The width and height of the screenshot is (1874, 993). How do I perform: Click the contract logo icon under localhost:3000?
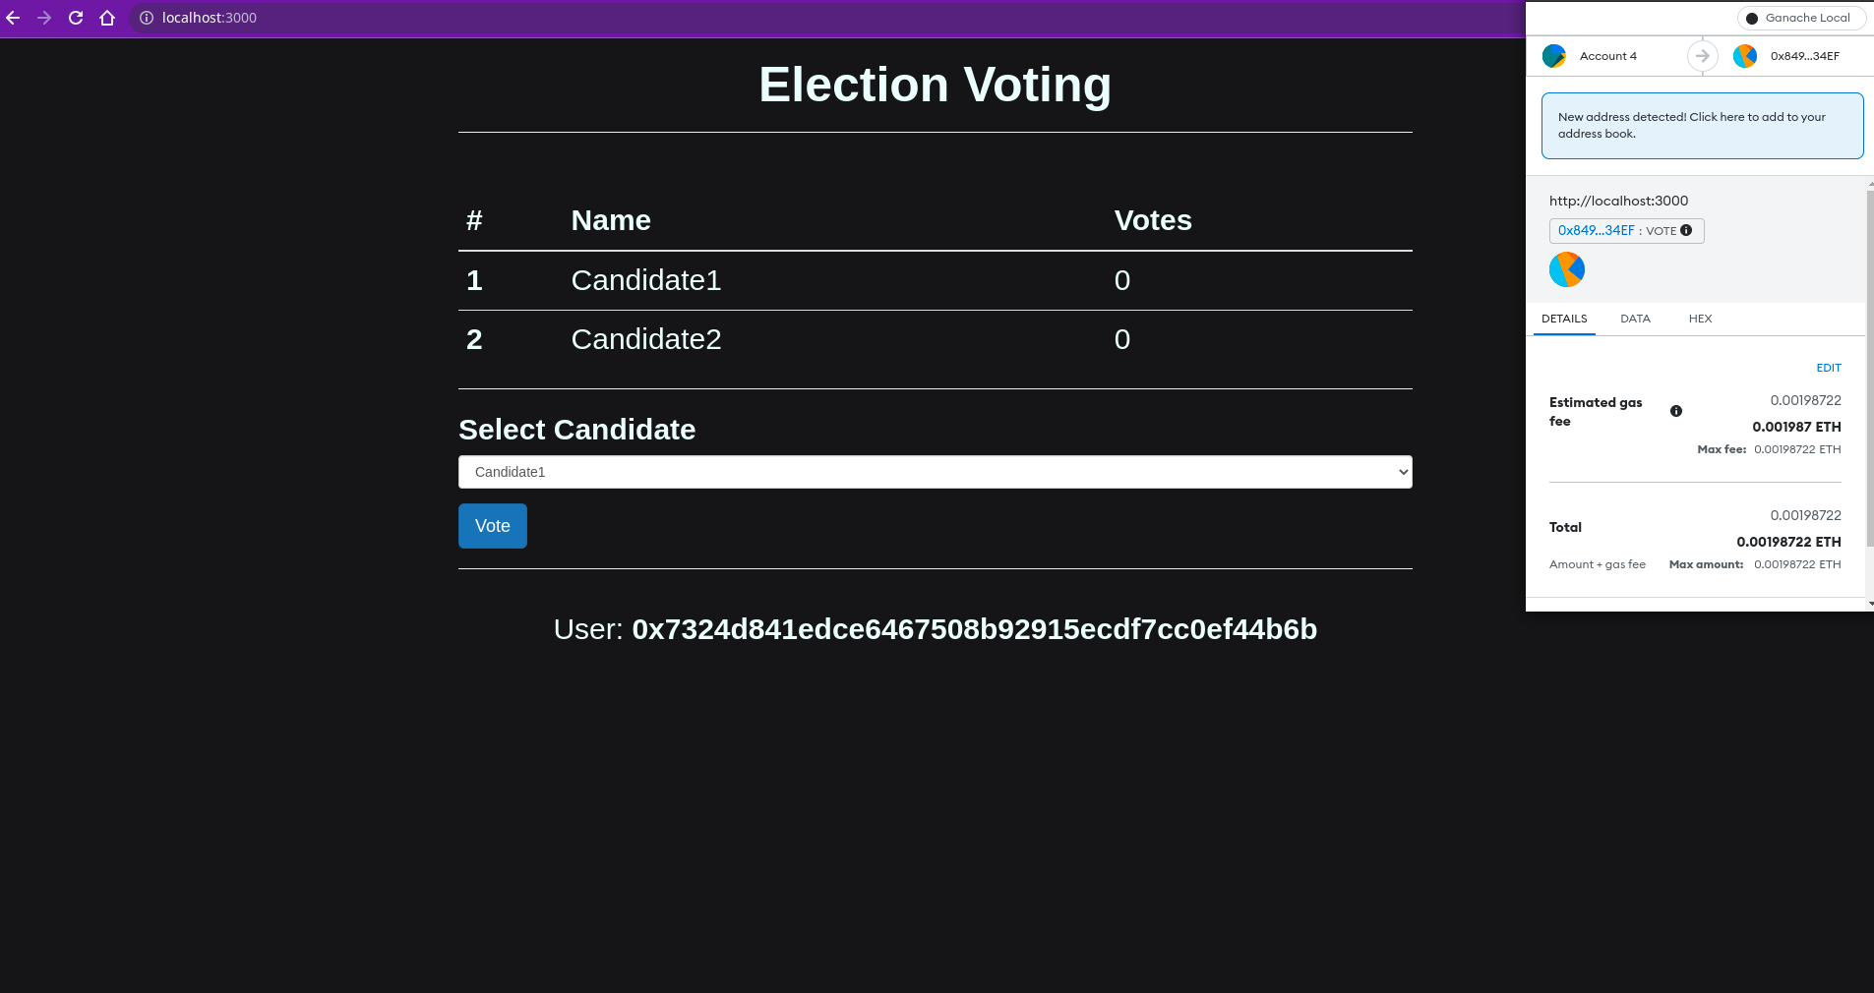1566,268
